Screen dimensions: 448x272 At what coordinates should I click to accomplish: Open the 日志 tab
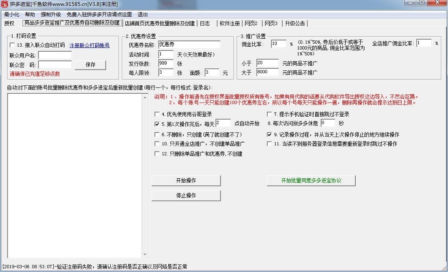[205, 23]
